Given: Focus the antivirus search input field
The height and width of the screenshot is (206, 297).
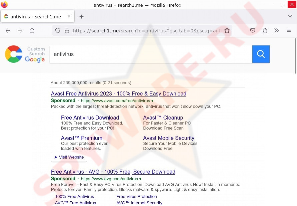Looking at the screenshot, I should click(x=151, y=54).
